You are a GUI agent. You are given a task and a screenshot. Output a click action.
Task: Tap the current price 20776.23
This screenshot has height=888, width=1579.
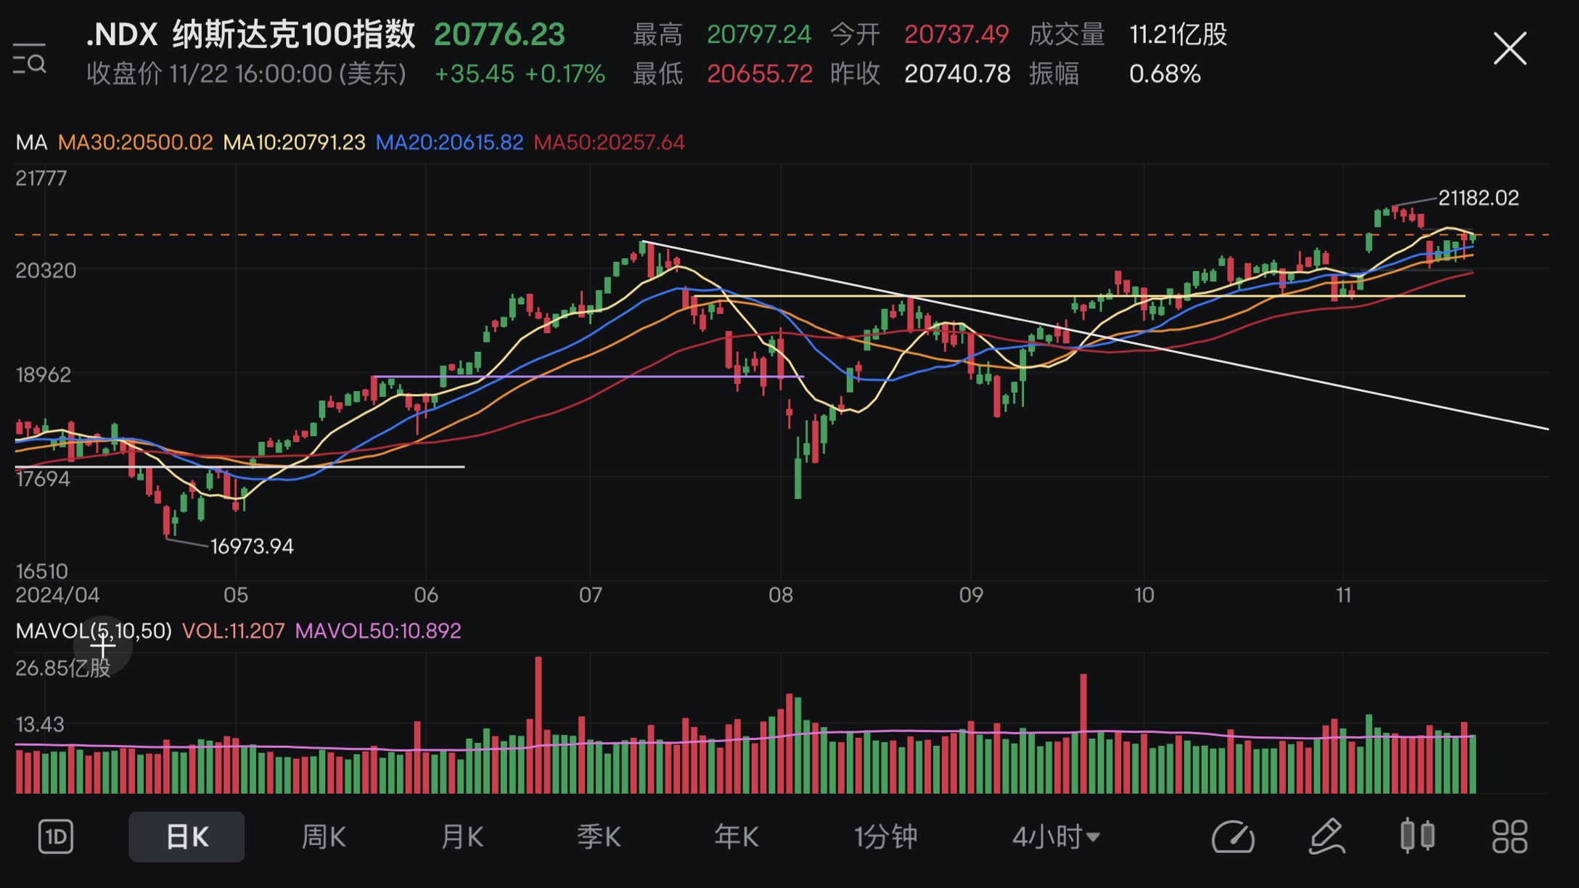499,35
